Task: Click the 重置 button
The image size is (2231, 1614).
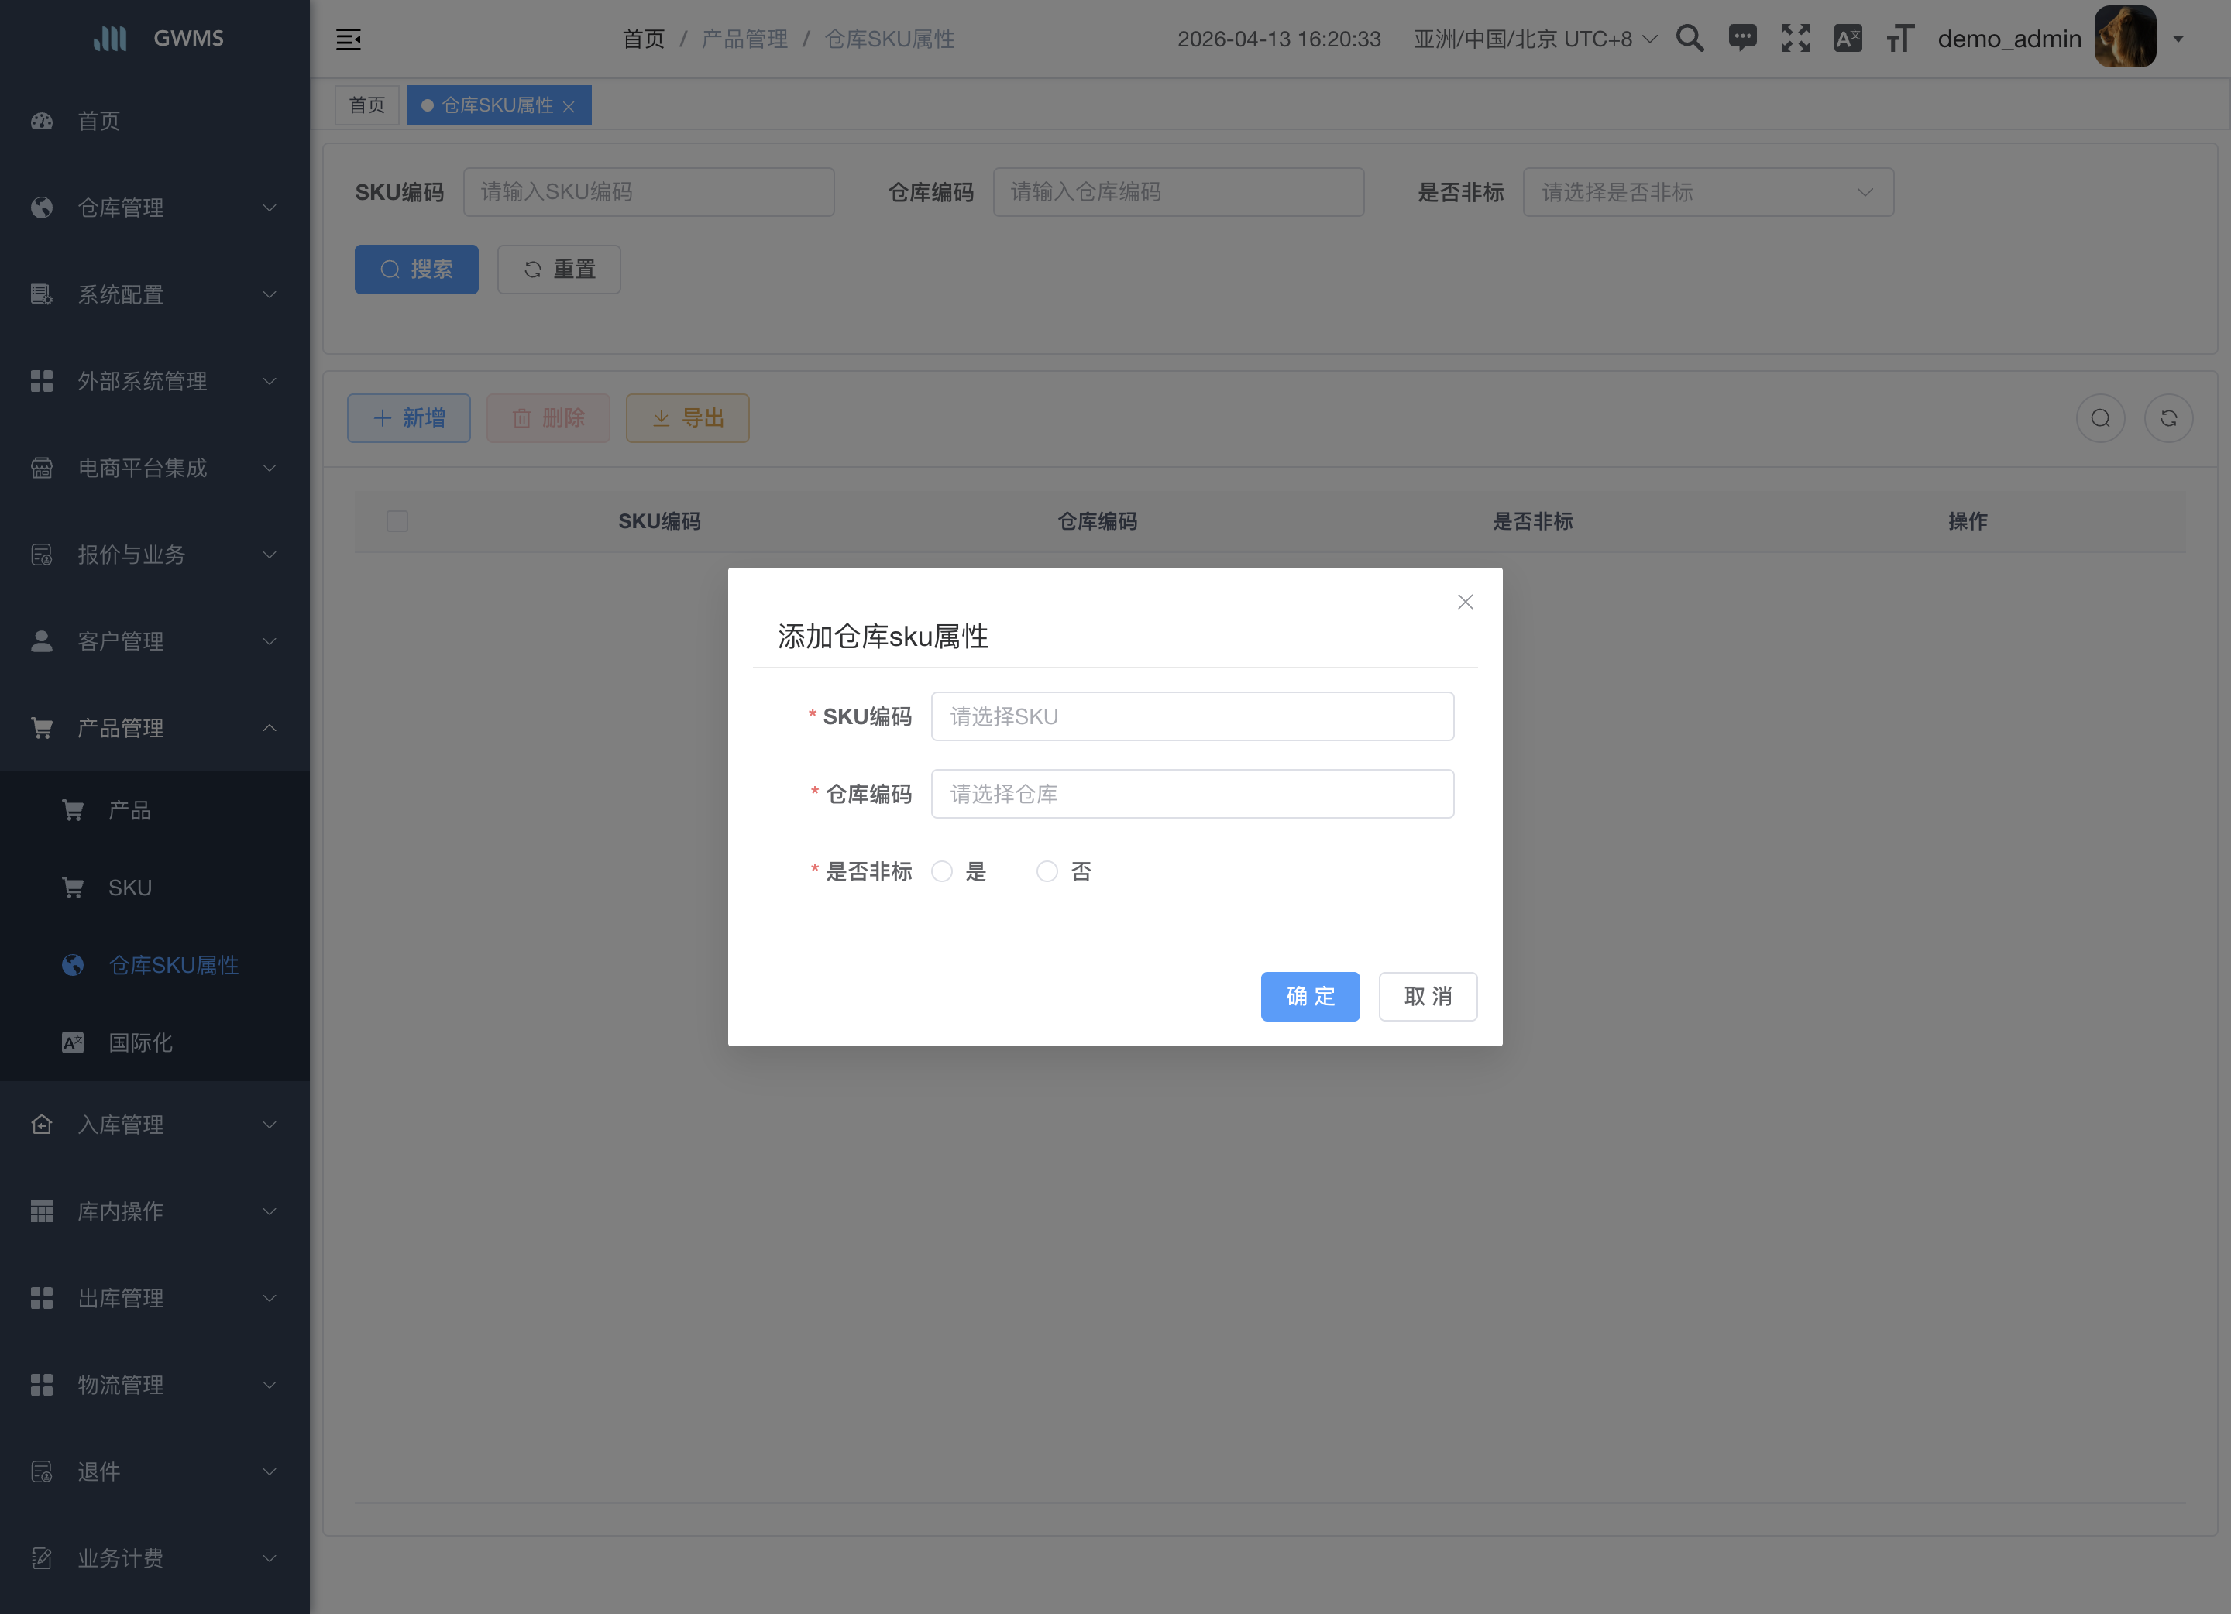Action: point(559,270)
